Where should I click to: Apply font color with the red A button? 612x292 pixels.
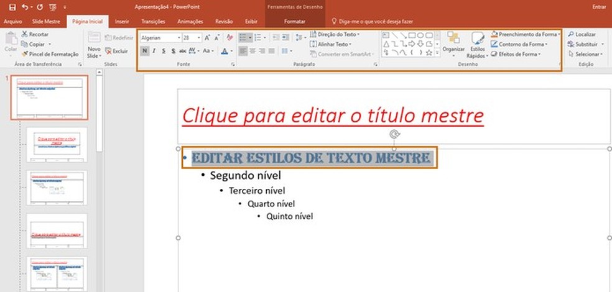point(224,51)
